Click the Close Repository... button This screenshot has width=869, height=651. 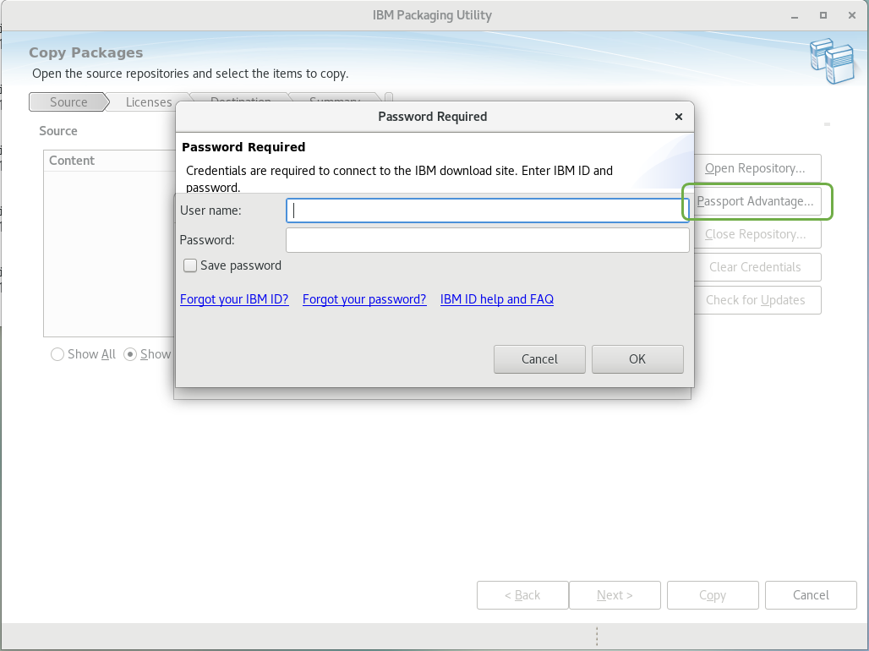click(757, 234)
